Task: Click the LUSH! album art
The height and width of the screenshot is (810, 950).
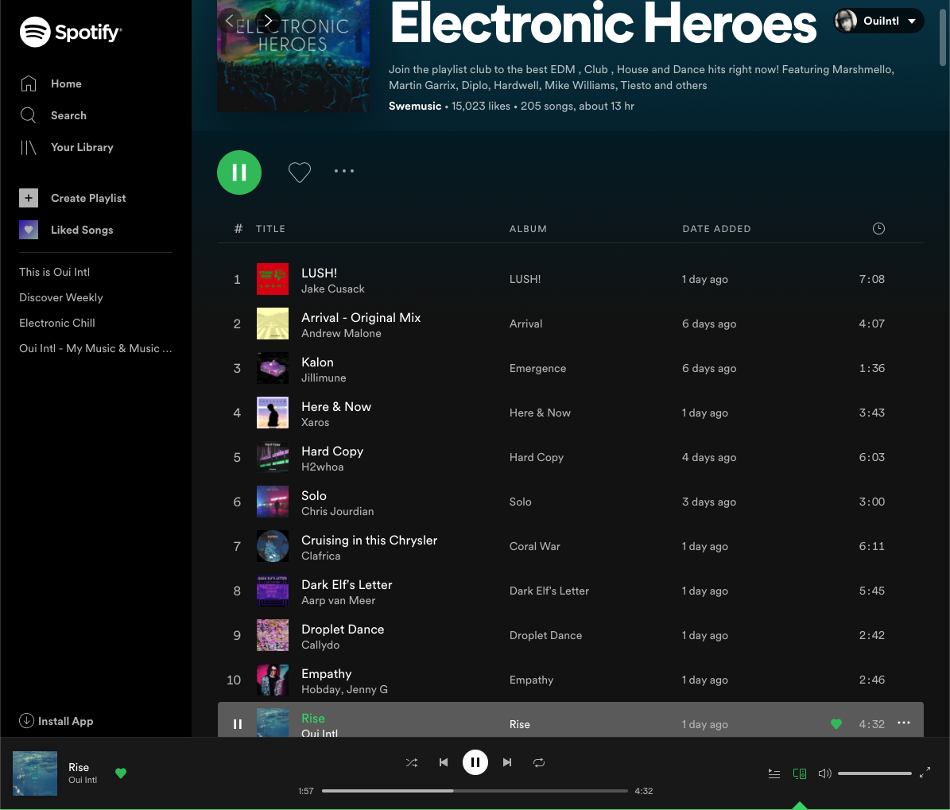Action: (x=273, y=279)
